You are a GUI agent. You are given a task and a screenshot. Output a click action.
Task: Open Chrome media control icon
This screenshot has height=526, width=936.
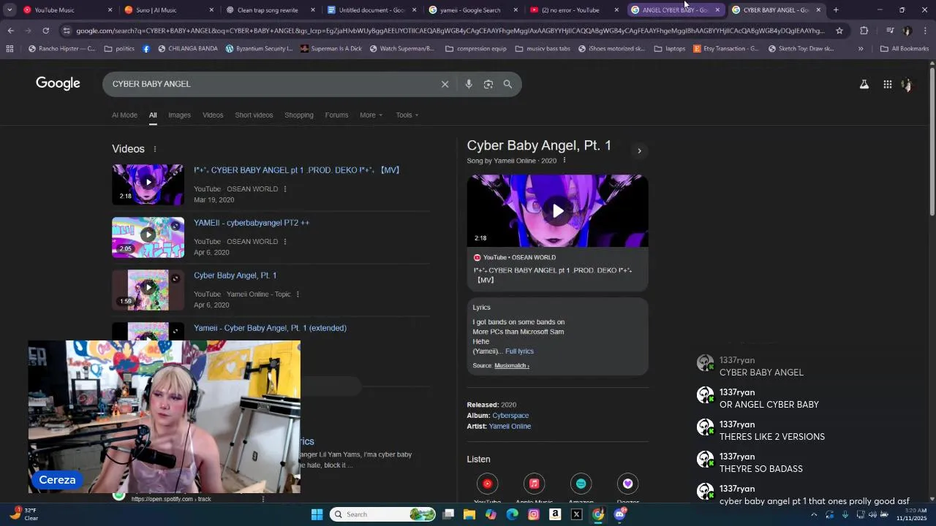click(x=890, y=31)
